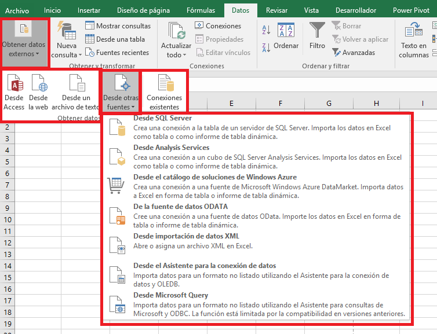Click Volver a aplicar filter

pyautogui.click(x=360, y=39)
